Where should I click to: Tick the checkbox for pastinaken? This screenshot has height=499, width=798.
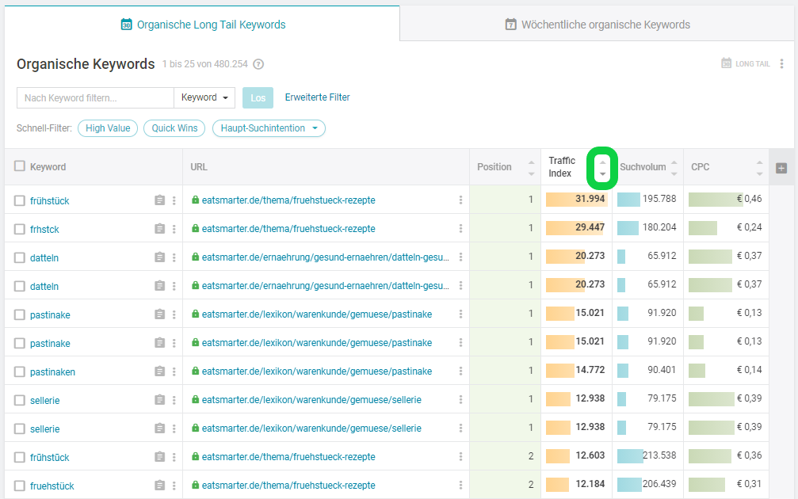tap(19, 371)
